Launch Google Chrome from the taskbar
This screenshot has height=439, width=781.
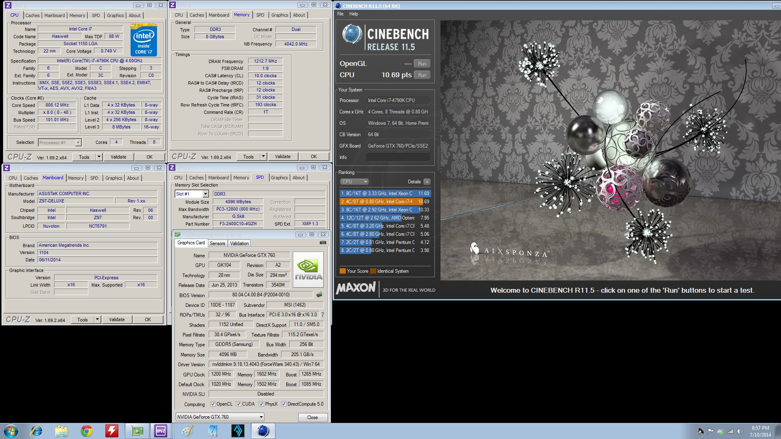click(x=86, y=431)
